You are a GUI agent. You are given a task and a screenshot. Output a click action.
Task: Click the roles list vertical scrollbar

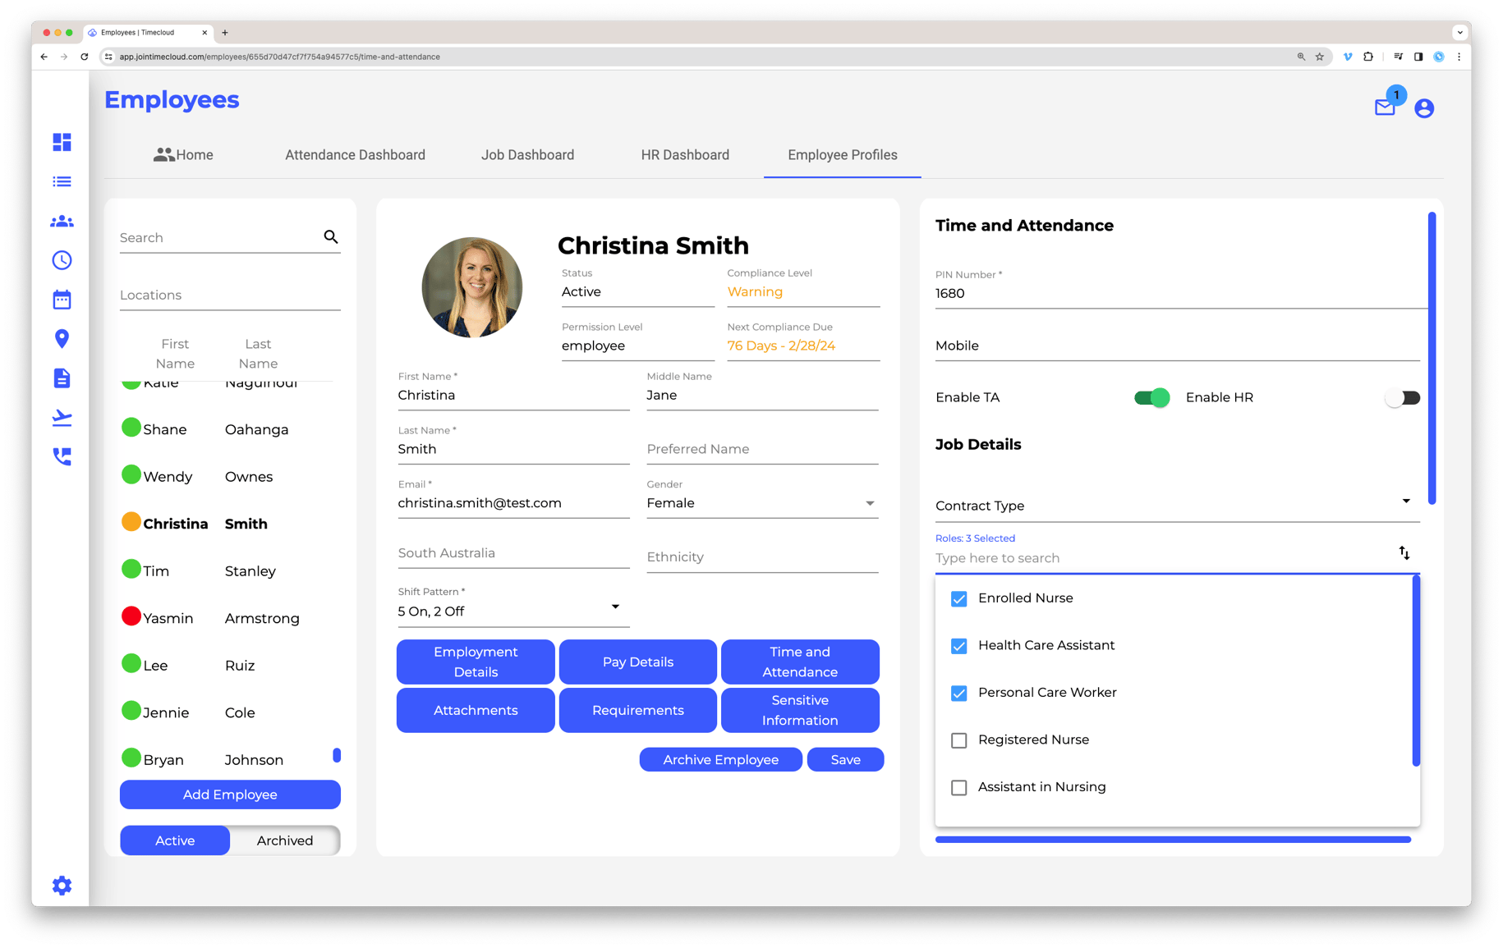[x=1415, y=671]
